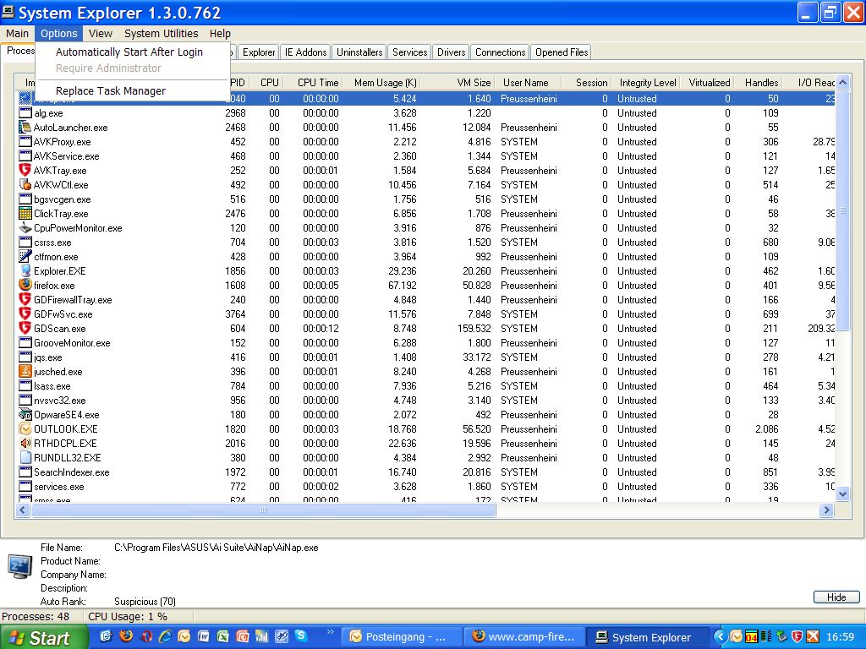The width and height of the screenshot is (866, 649).
Task: Open the Help menu
Action: (x=220, y=34)
